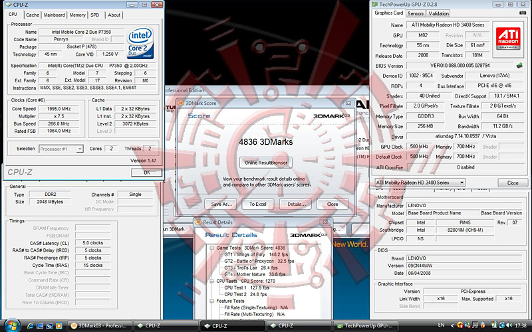Collapse the CPU Tests tree node

(211, 281)
